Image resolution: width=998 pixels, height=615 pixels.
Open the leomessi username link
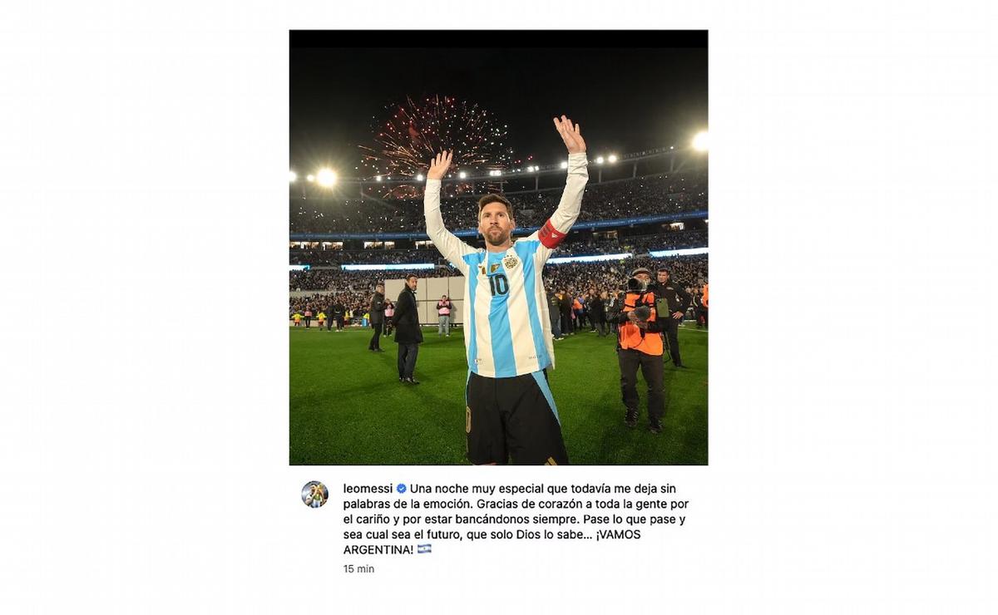tap(368, 489)
